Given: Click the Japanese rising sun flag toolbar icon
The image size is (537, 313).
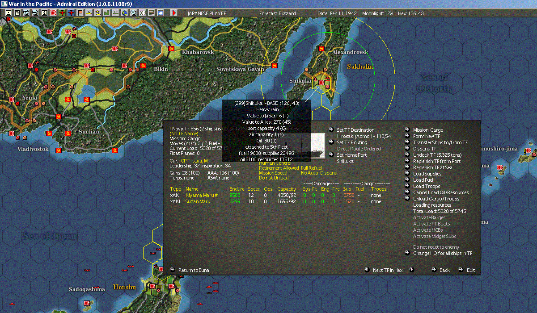Looking at the screenshot, I should pos(53,13).
